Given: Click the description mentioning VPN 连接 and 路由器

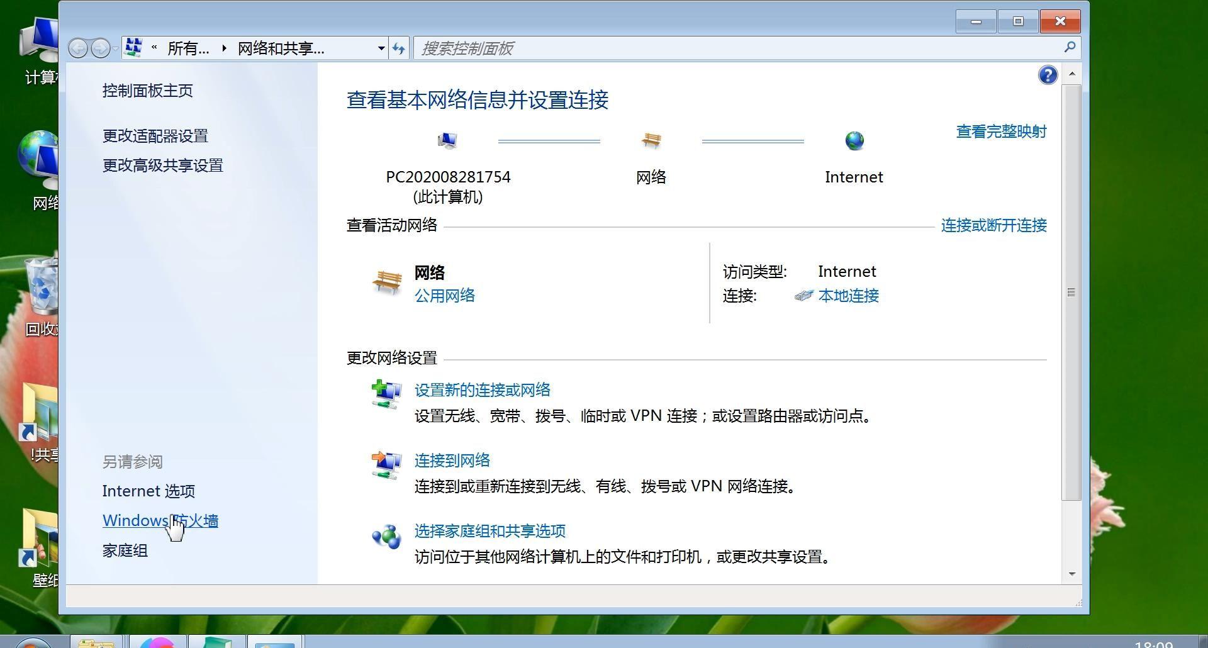Looking at the screenshot, I should point(643,416).
